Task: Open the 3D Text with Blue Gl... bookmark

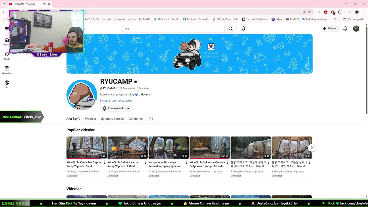Action: click(x=166, y=19)
